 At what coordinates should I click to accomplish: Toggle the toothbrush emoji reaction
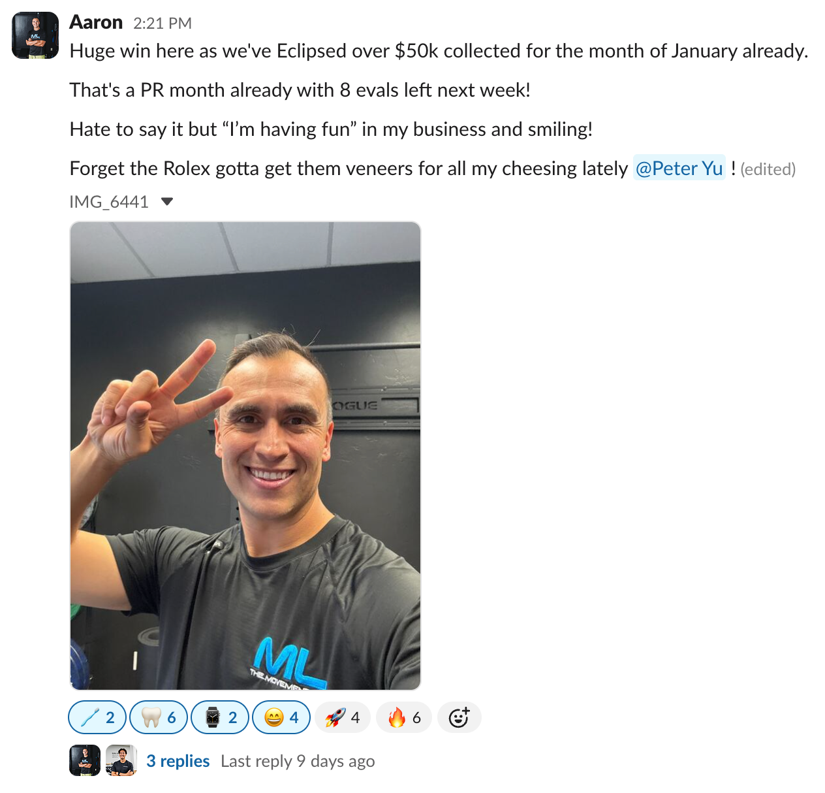click(x=97, y=717)
